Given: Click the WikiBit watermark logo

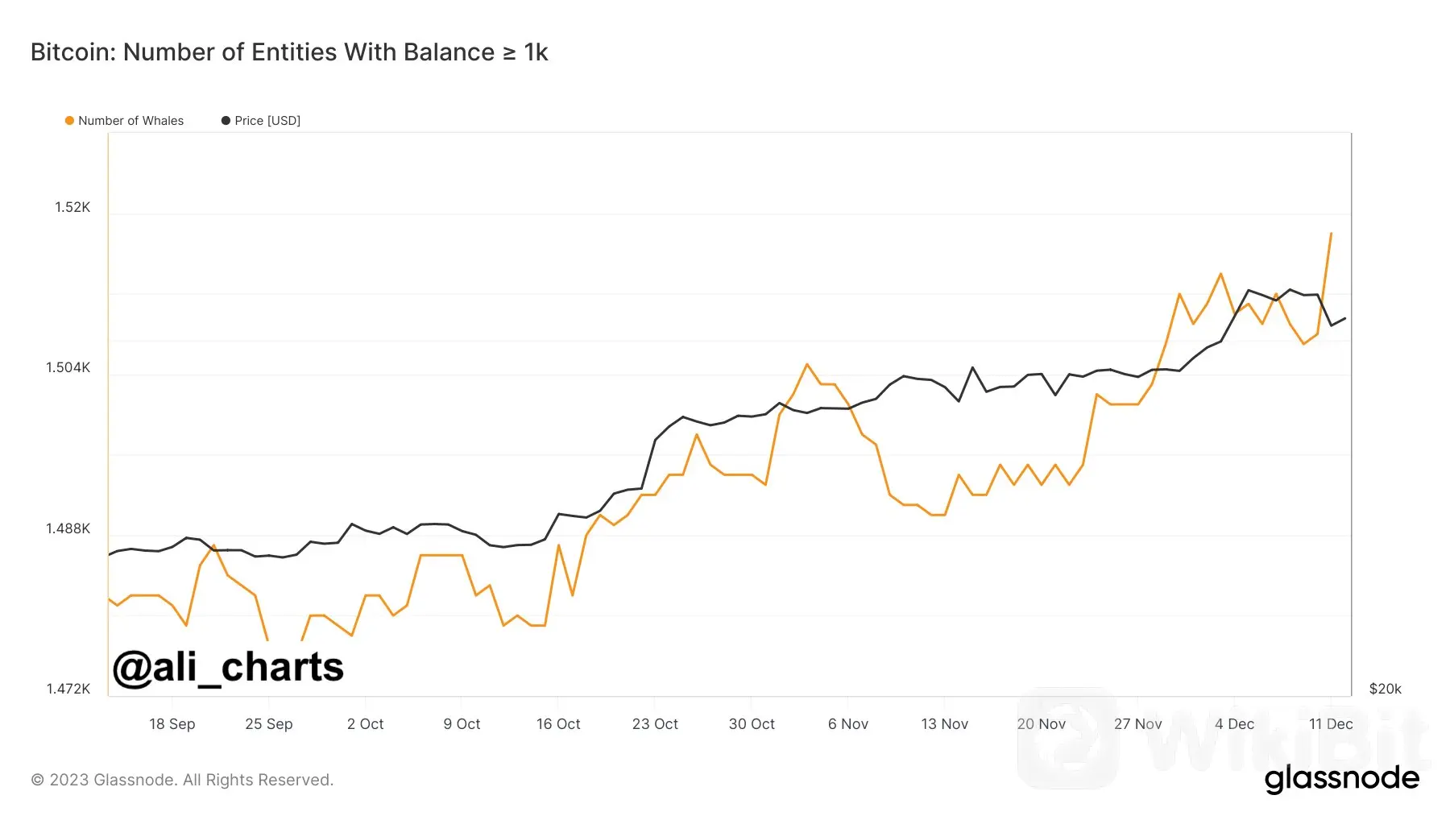Looking at the screenshot, I should (1067, 737).
